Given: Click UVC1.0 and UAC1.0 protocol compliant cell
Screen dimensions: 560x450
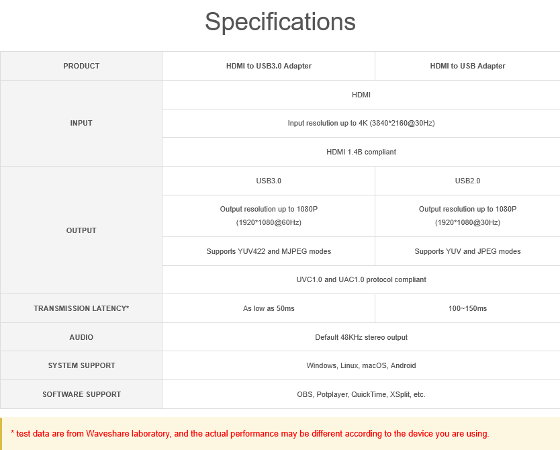Looking at the screenshot, I should click(x=361, y=279).
